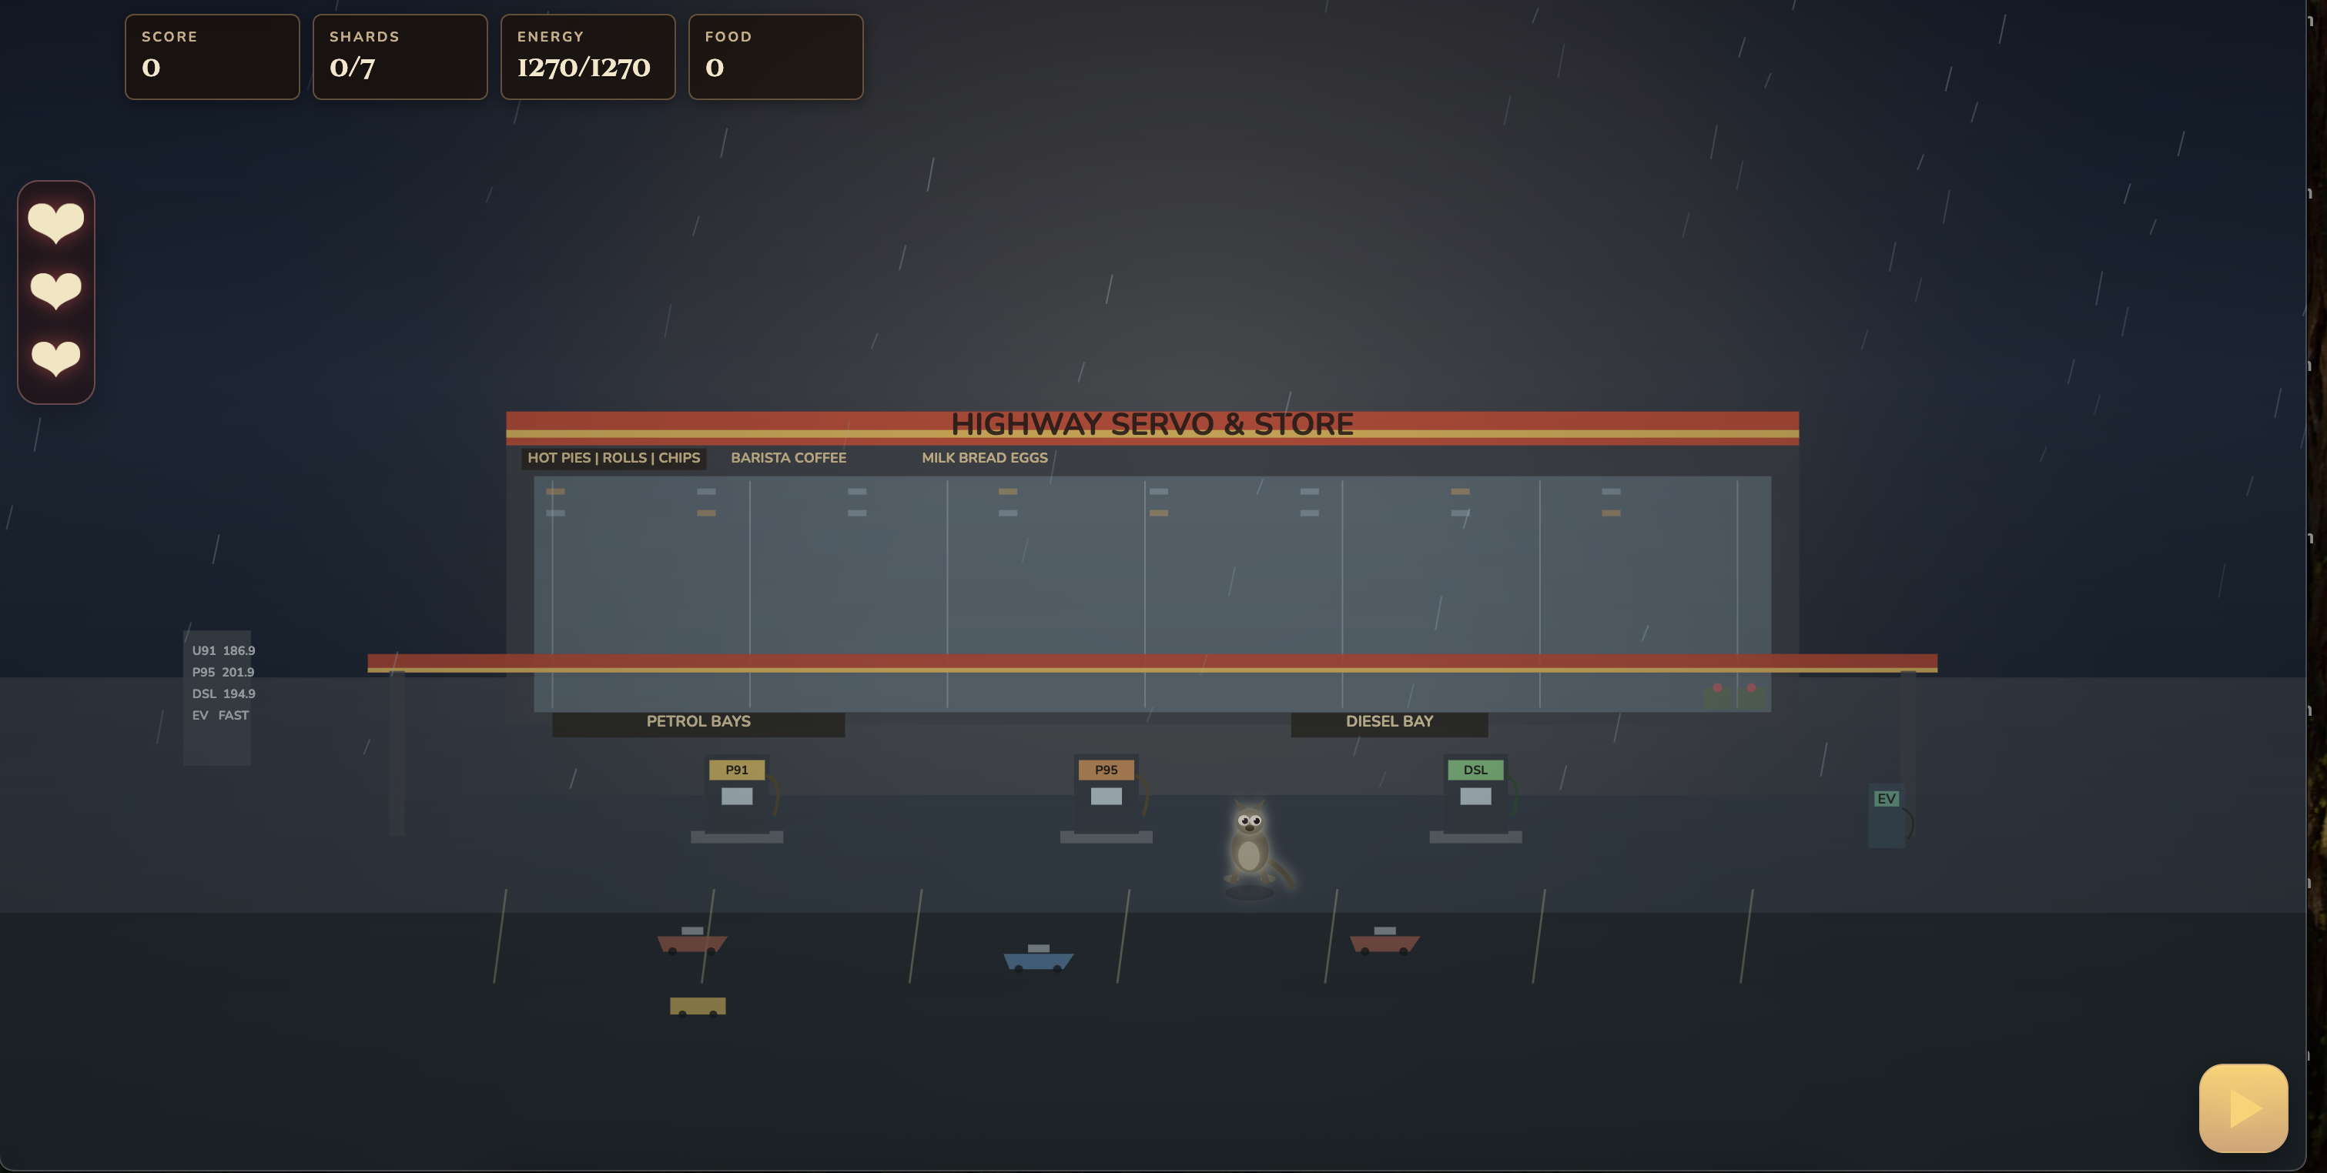
Task: Click the red car near the diesel bay
Action: pyautogui.click(x=1384, y=940)
